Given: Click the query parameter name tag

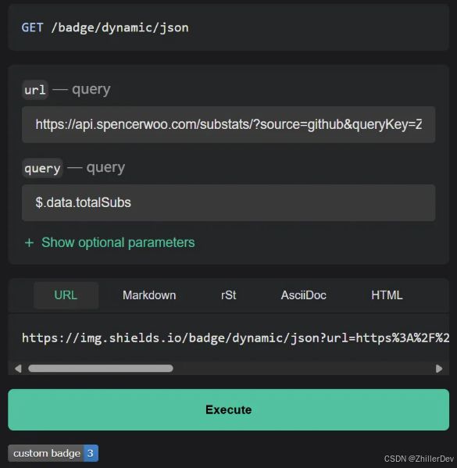Looking at the screenshot, I should (x=42, y=168).
